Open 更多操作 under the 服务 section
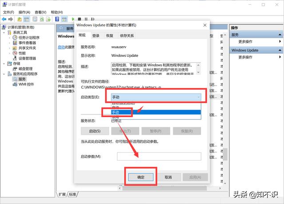This screenshot has width=284, height=204. (245, 42)
